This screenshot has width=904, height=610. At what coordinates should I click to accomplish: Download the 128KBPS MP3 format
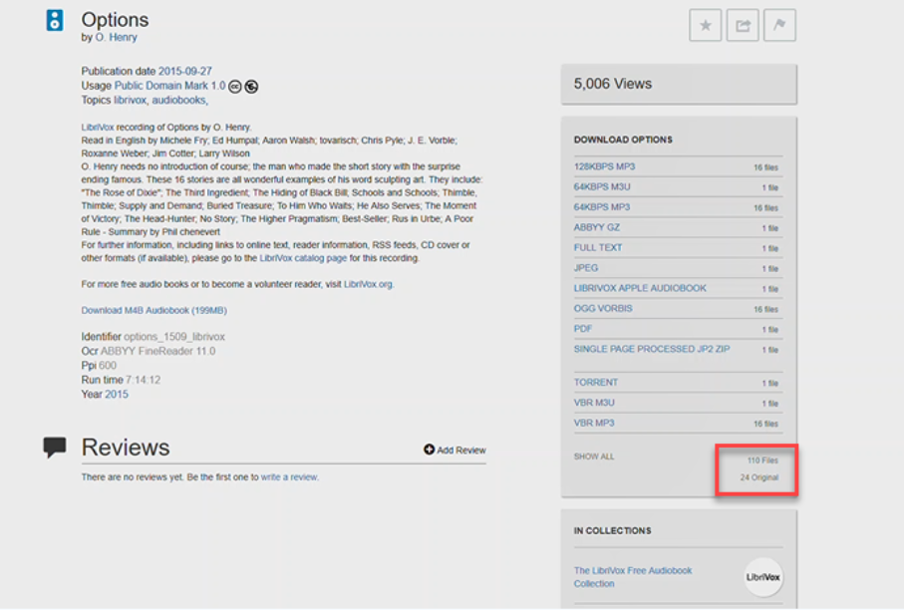604,166
